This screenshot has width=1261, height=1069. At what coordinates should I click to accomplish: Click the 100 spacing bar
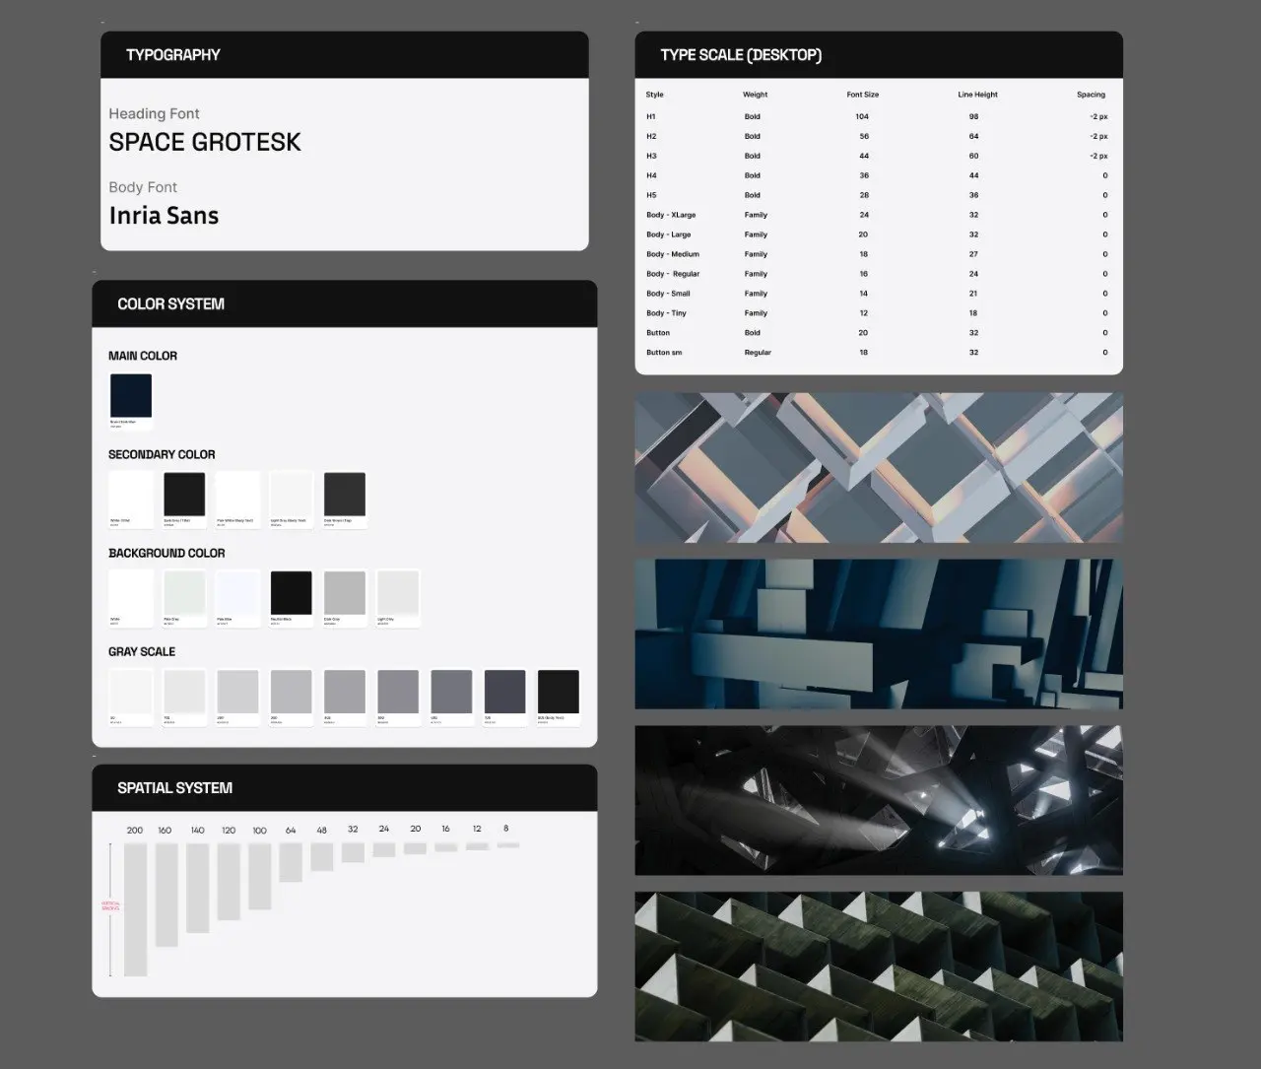point(260,876)
